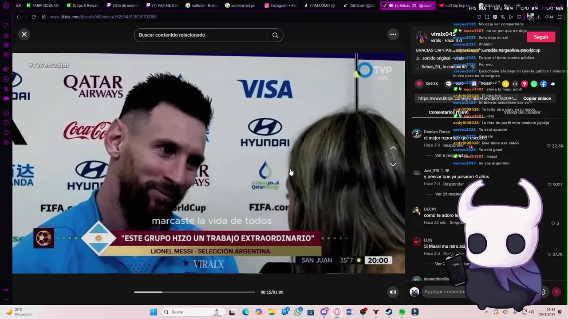Open taskbar weather widget 21°C

point(18,312)
